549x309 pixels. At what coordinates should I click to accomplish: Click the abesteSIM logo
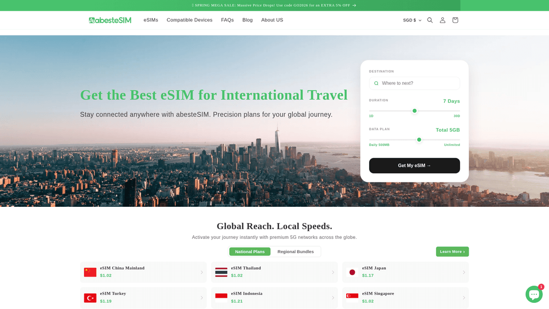point(110,20)
